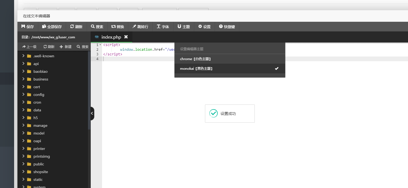Create new item (新建) in sidebar
Viewport: 408px width, 188px height.
tap(66, 47)
